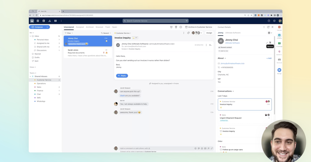Image resolution: width=311 pixels, height=162 pixels.
Task: Click the Remove contact icon
Action: pyautogui.click(x=270, y=43)
